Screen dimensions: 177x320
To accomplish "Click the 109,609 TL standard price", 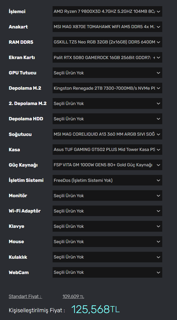I will pos(73,296).
